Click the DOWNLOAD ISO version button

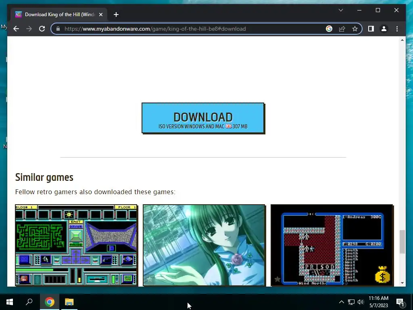tap(203, 118)
